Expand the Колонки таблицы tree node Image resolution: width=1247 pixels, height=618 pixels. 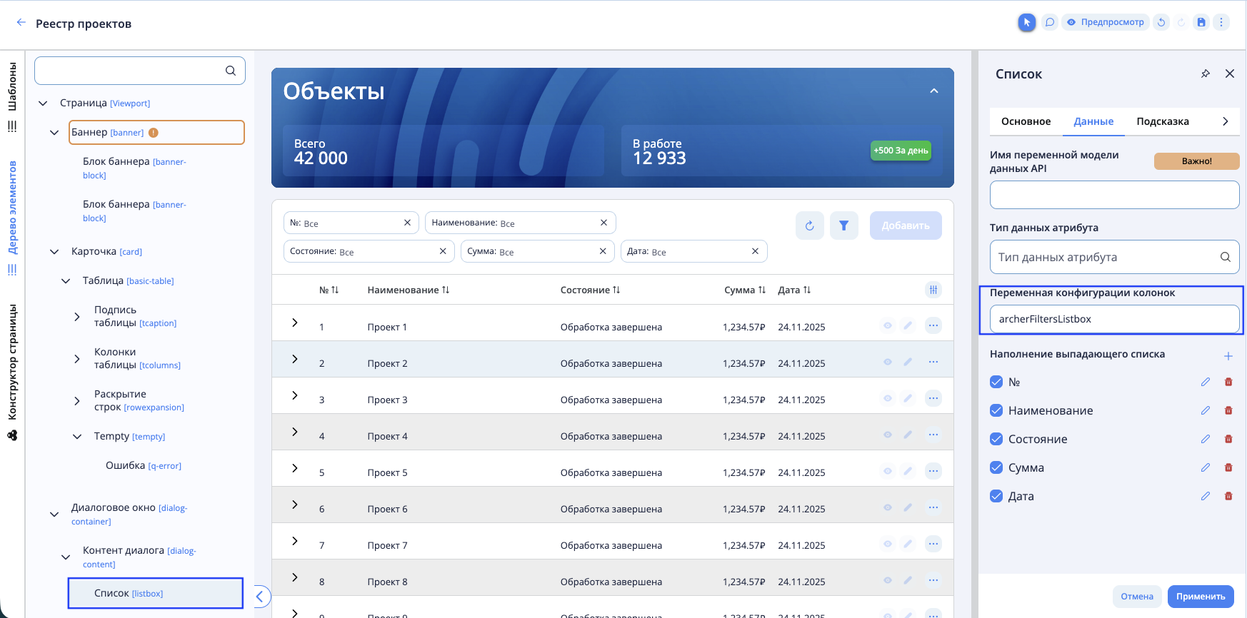[x=77, y=358]
